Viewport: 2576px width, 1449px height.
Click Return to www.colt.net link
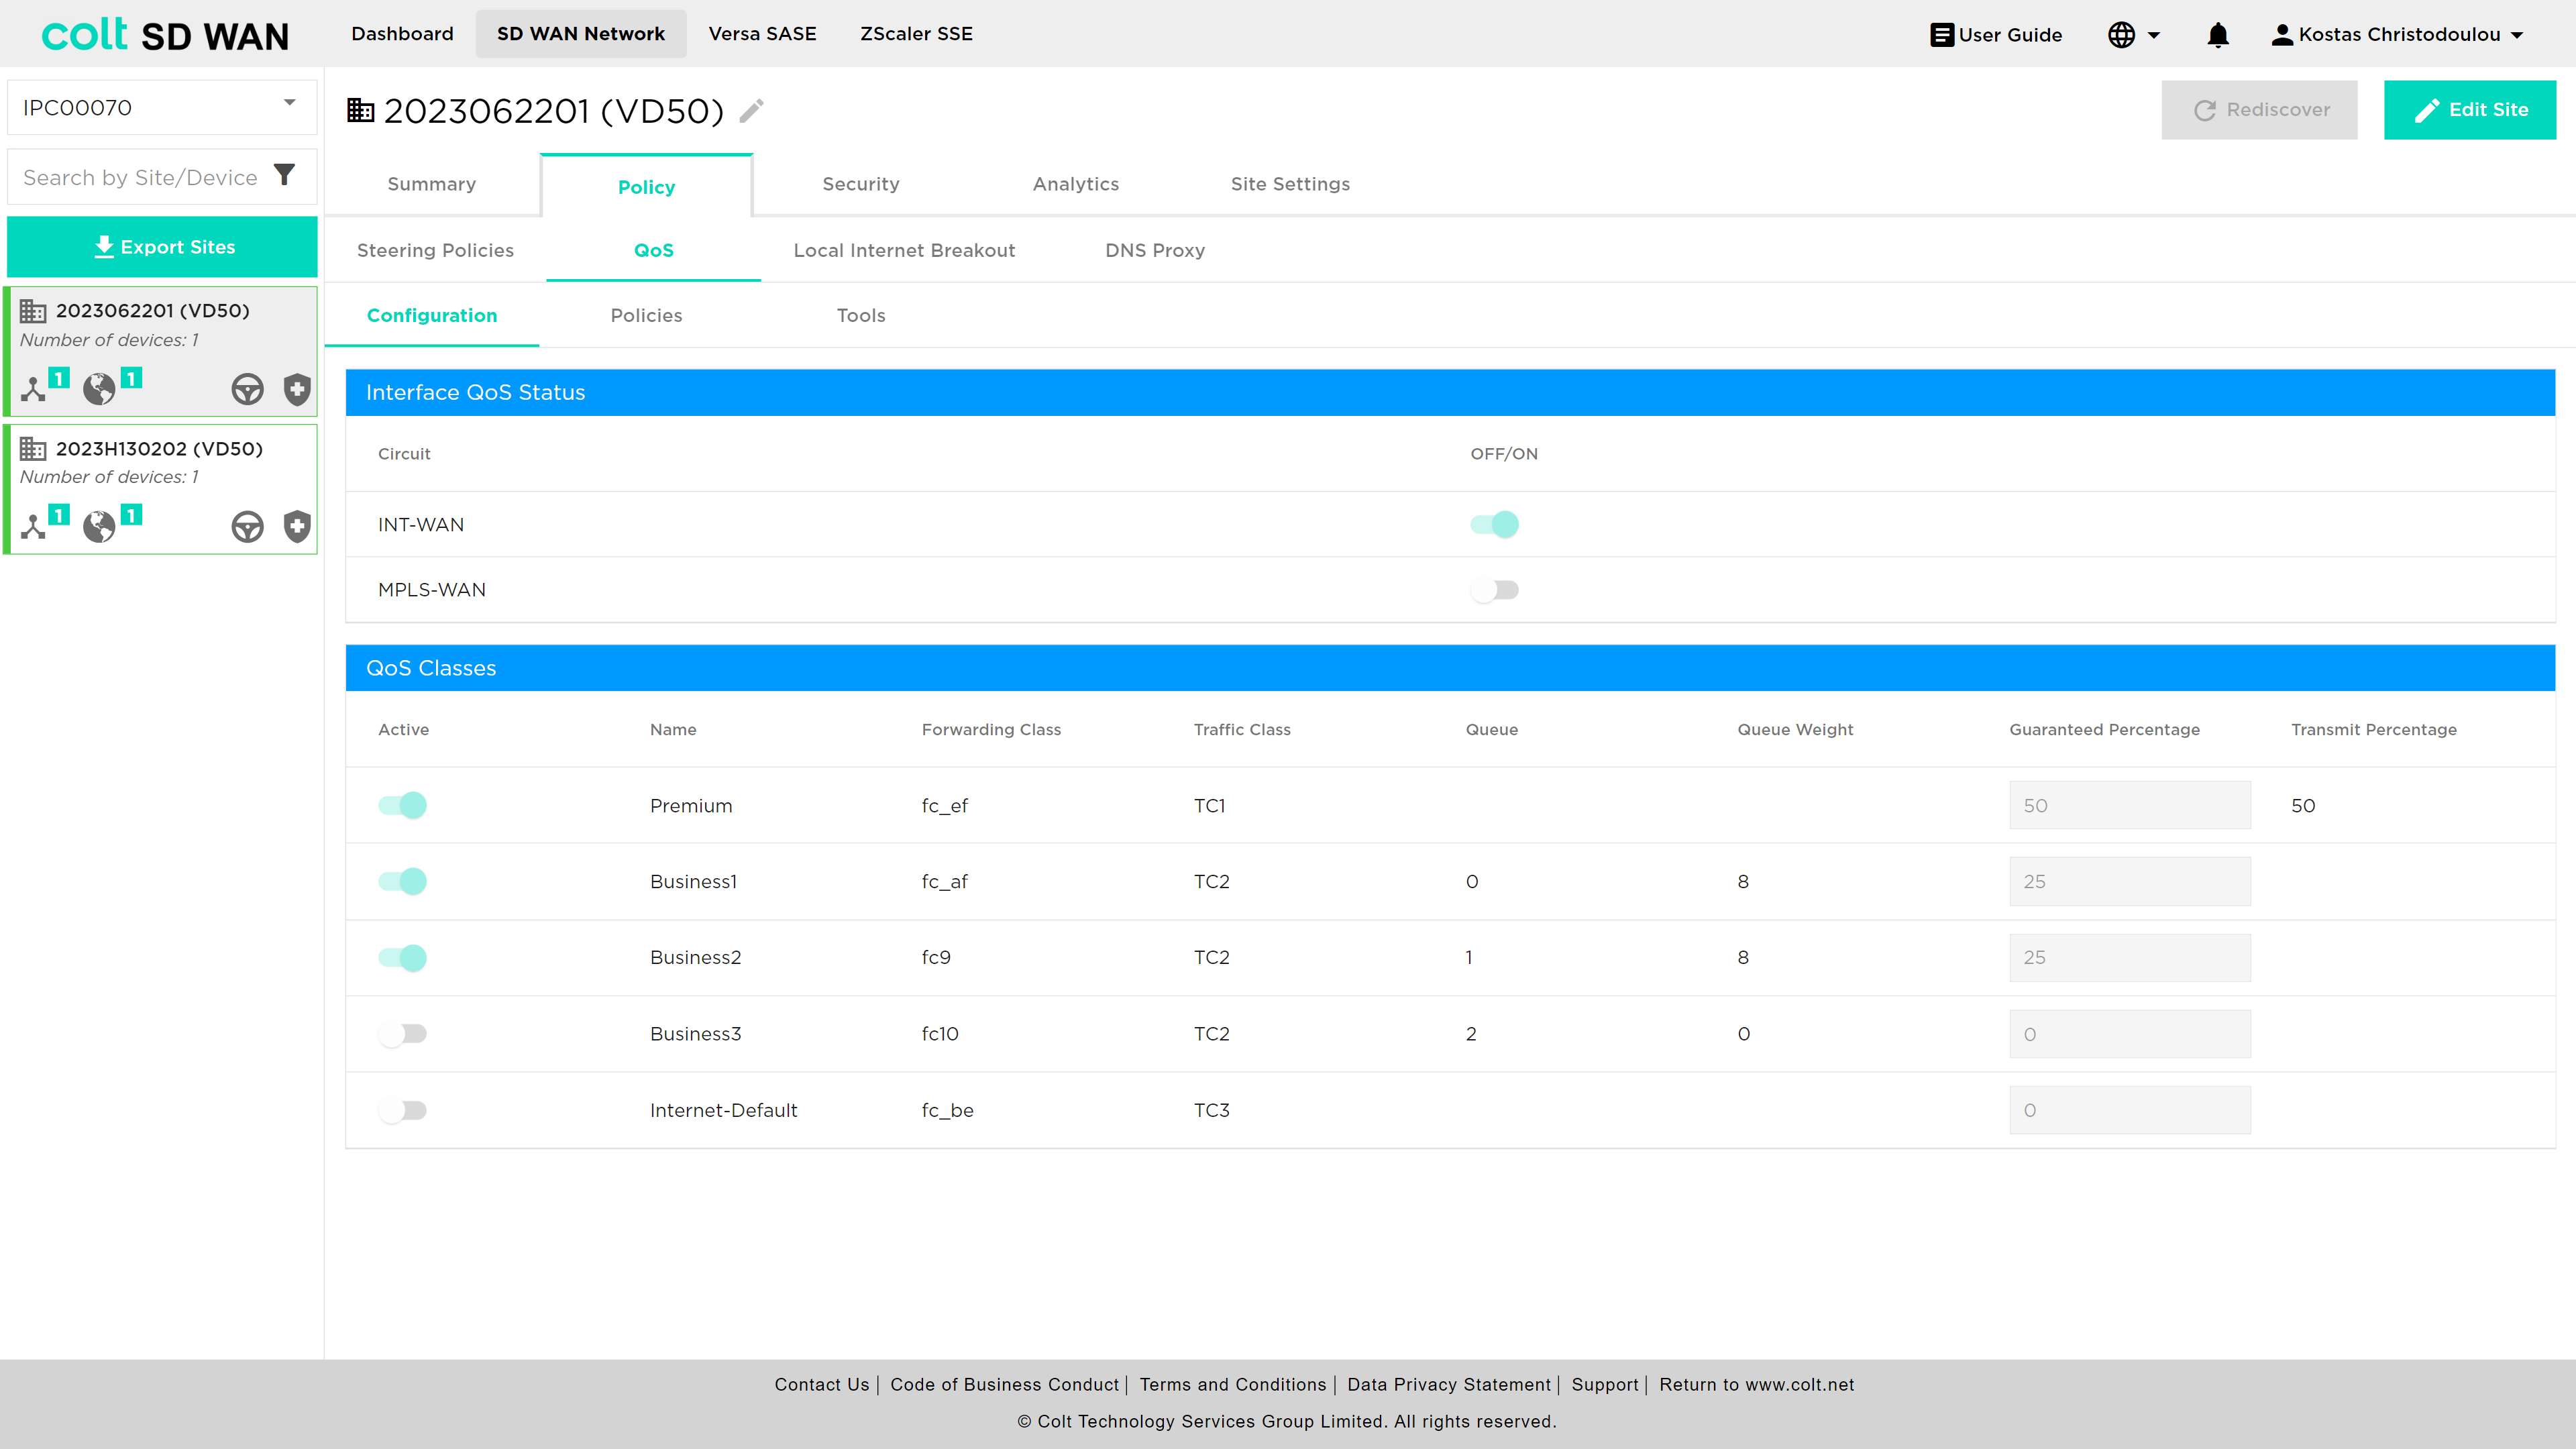[1757, 1385]
